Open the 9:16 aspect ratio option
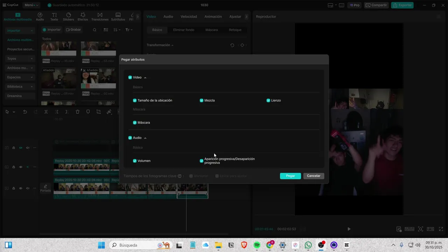 pyautogui.click(x=430, y=229)
